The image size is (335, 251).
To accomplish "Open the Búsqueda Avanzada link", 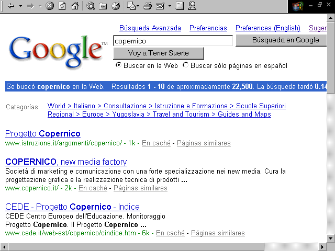I will (x=150, y=28).
